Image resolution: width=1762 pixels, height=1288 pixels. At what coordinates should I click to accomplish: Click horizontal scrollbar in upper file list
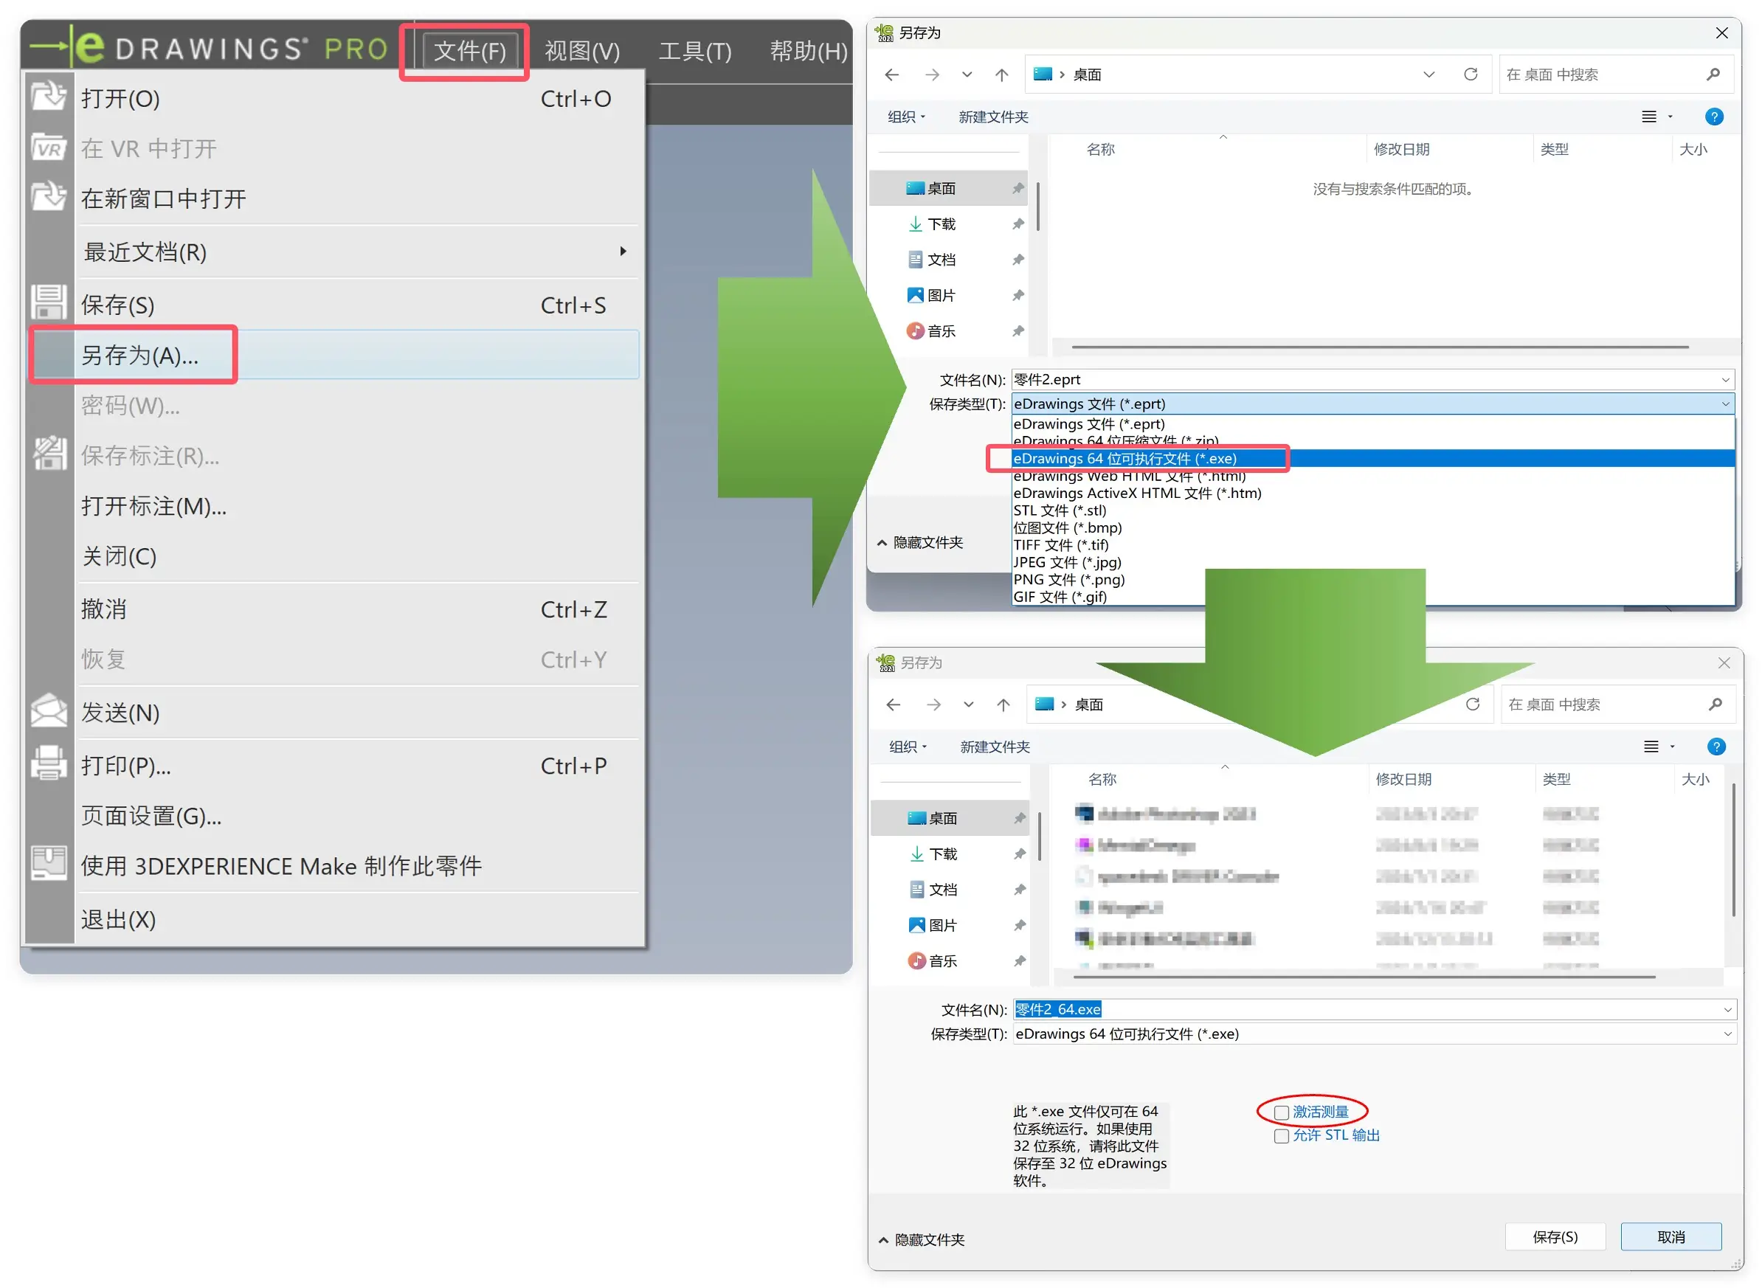pos(1380,347)
